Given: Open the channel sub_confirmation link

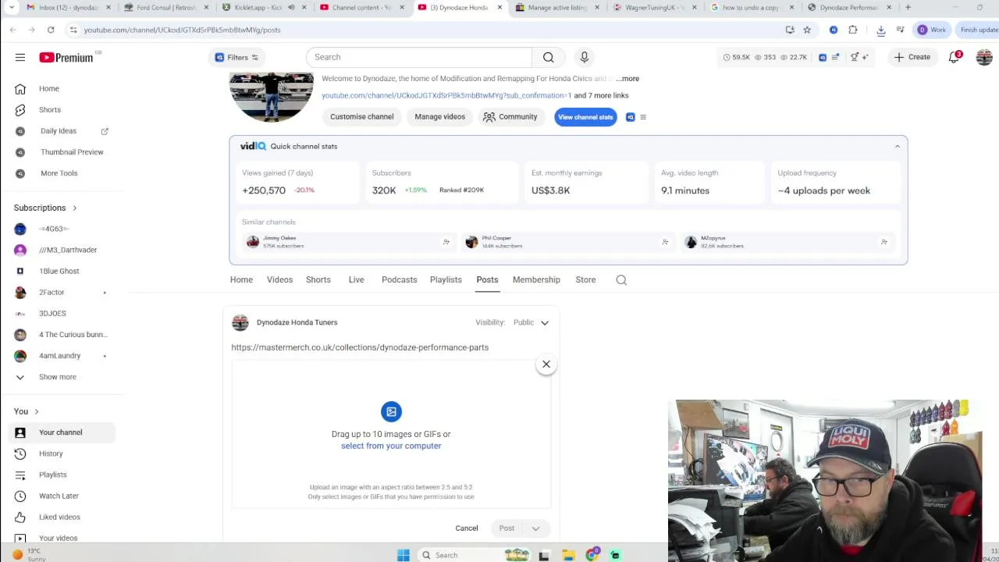Looking at the screenshot, I should [x=446, y=95].
